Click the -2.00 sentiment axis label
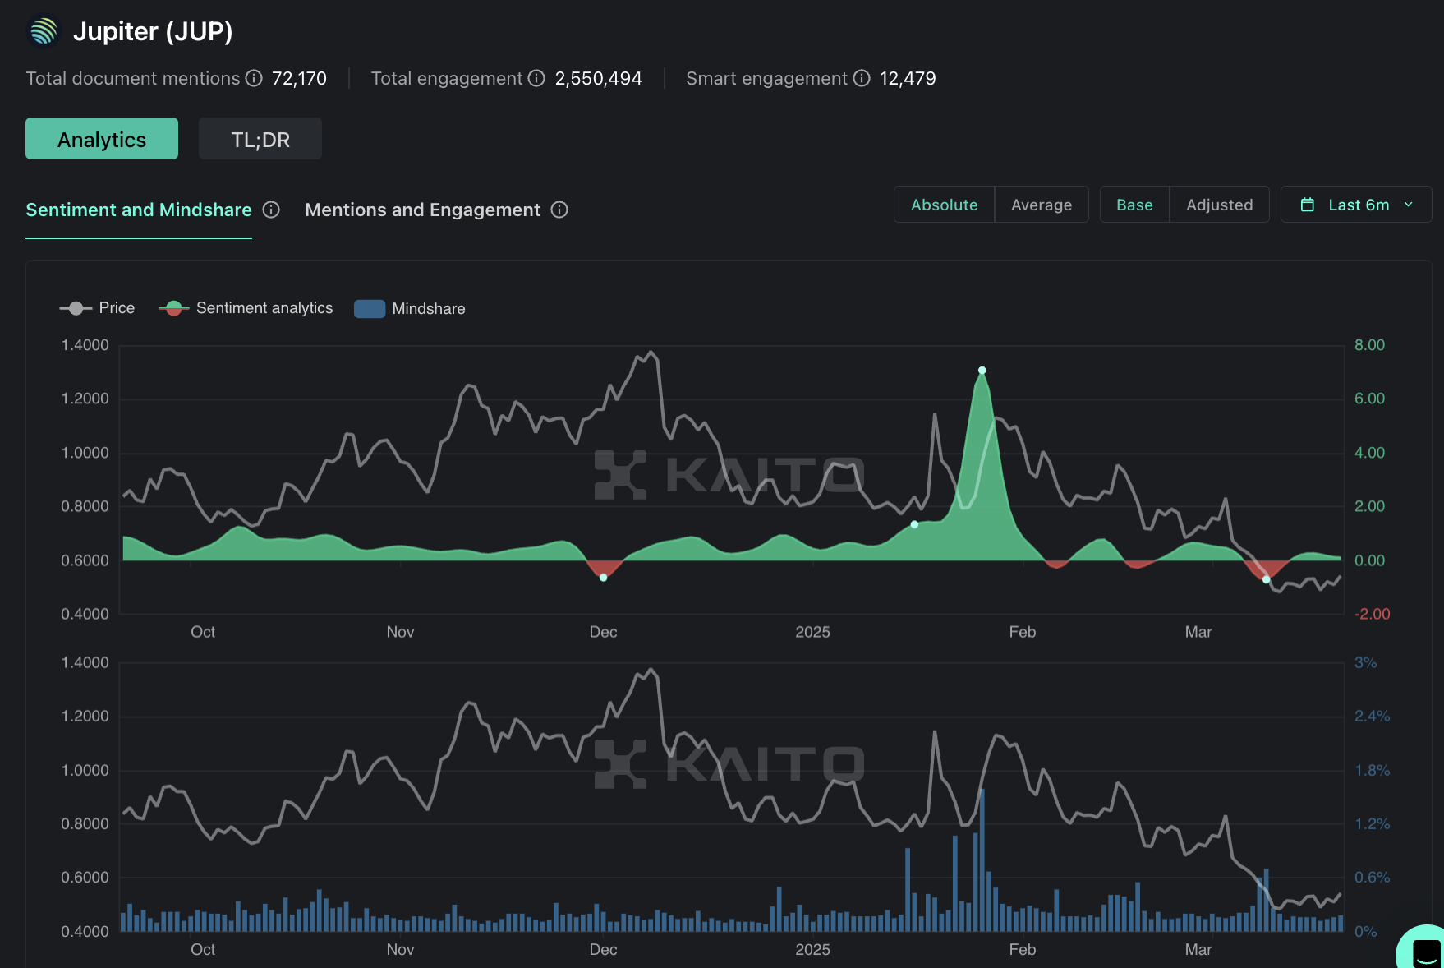This screenshot has width=1444, height=968. pos(1372,614)
